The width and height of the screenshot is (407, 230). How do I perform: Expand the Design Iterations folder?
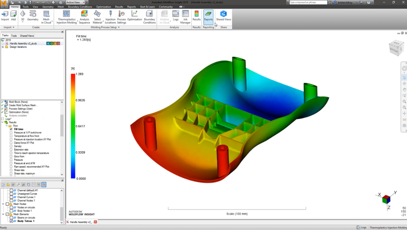click(x=3, y=47)
